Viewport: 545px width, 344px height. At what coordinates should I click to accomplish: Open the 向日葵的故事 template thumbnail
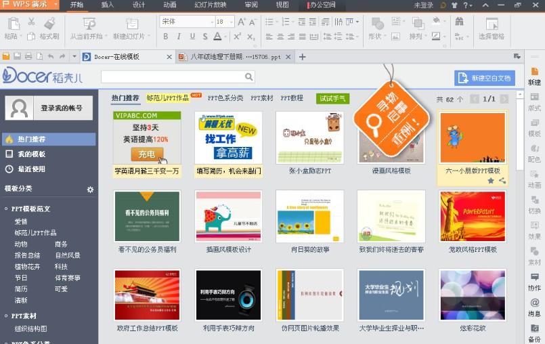[x=309, y=217]
